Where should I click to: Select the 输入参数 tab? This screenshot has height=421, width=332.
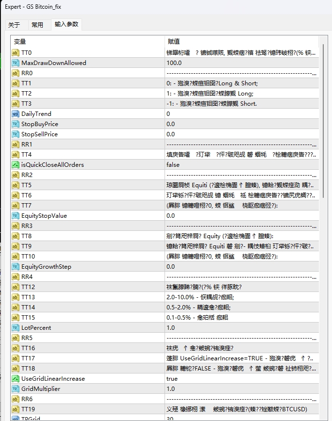[66, 24]
